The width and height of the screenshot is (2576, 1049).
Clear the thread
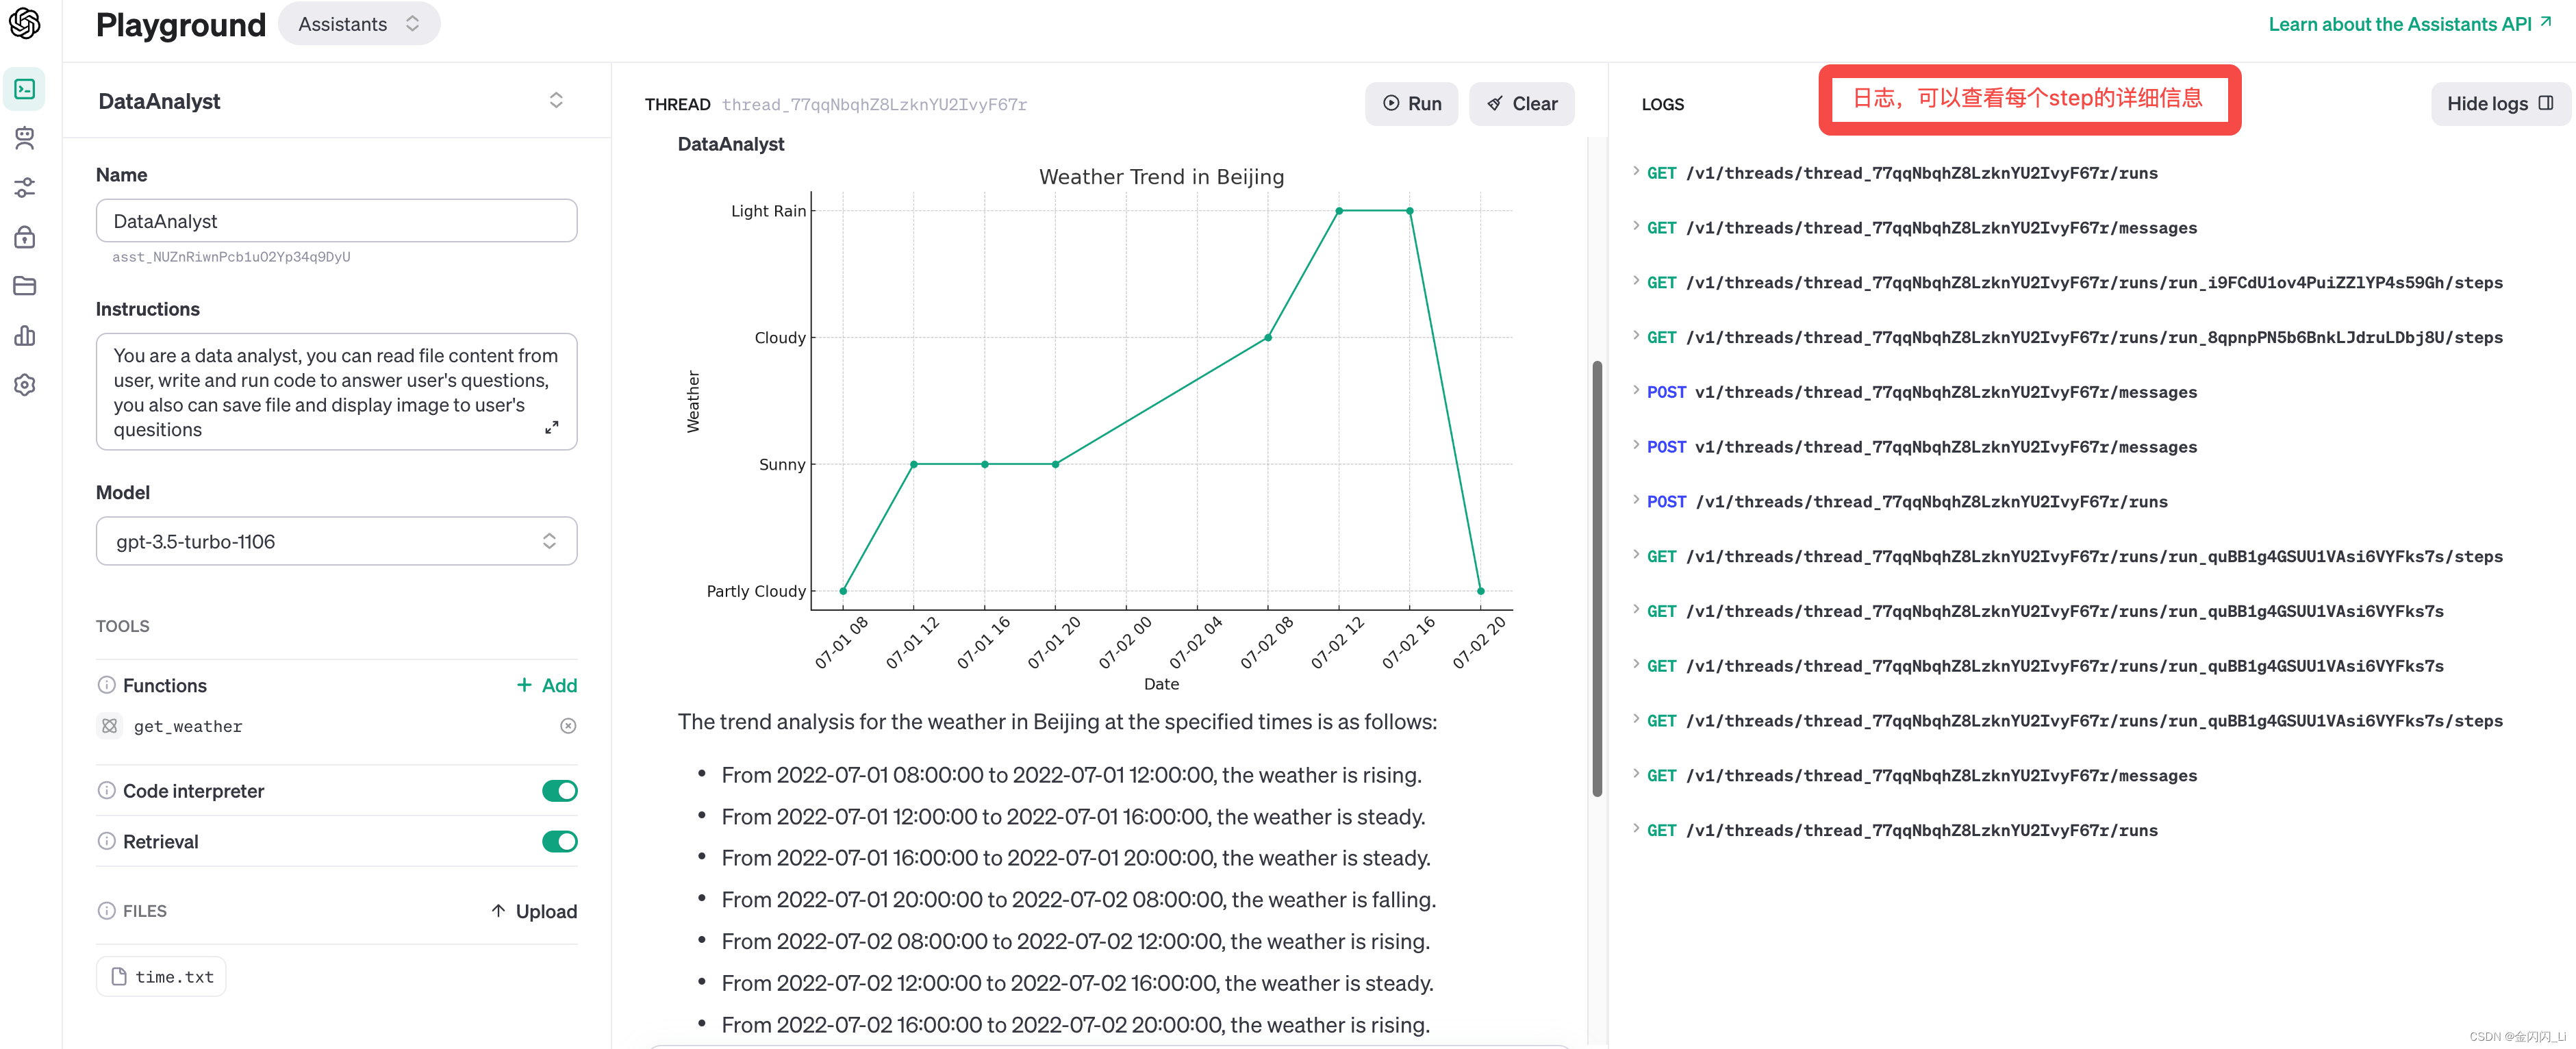click(1521, 104)
